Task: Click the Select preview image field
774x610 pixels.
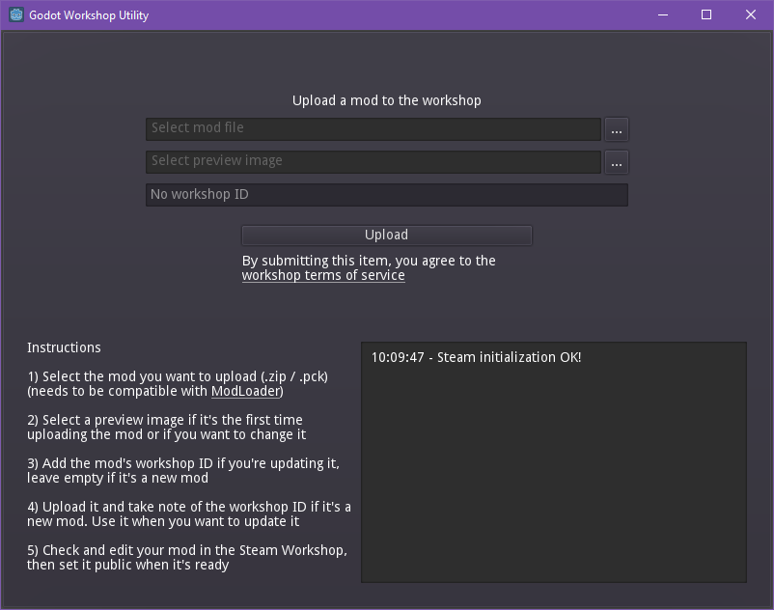Action: (x=373, y=162)
